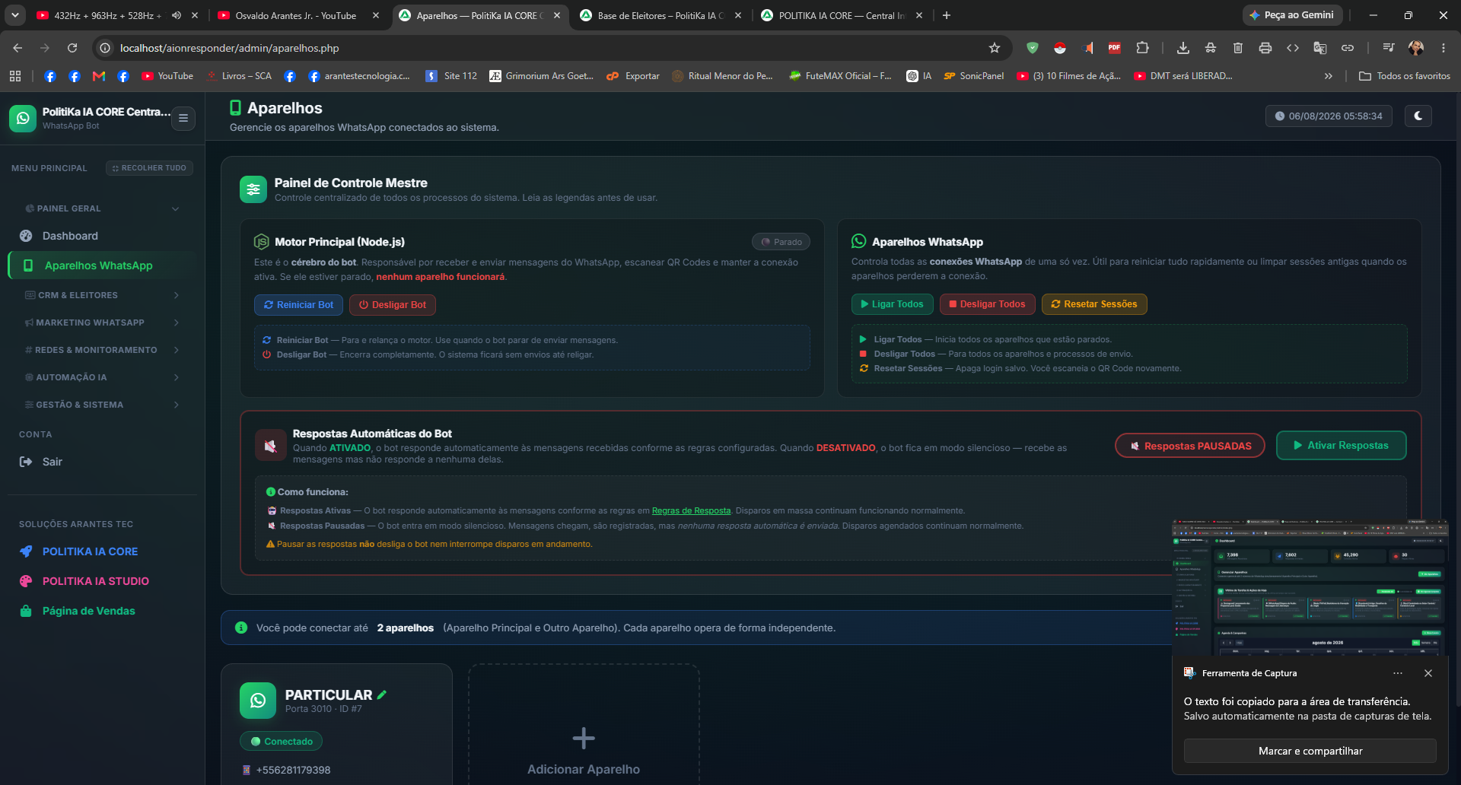
Task: Click Ligar Todos button
Action: coord(892,304)
